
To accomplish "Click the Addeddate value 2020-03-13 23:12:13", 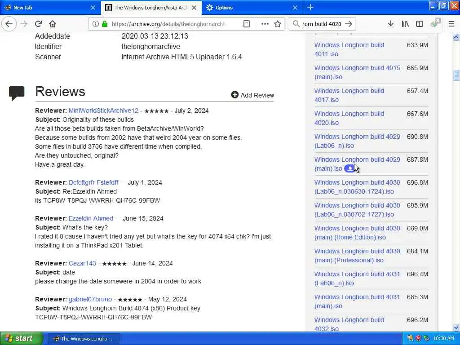I will pos(155,36).
